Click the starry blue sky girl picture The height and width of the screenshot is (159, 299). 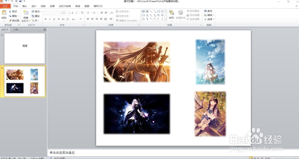210,62
